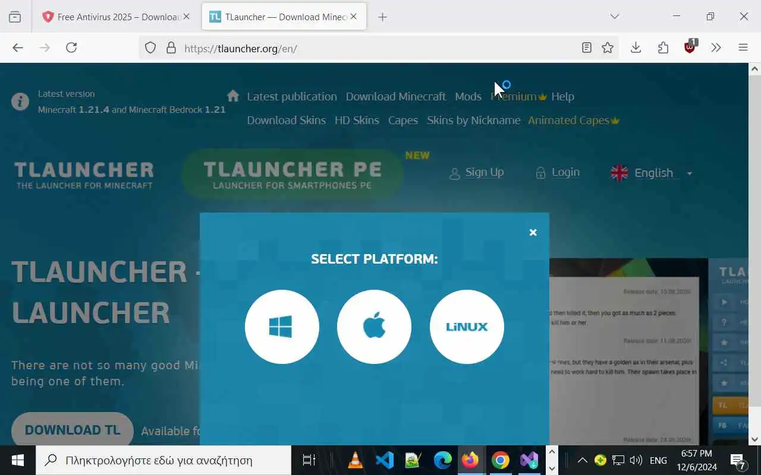Open Firefox View recent browsing icon
Image resolution: width=761 pixels, height=475 pixels.
point(15,17)
